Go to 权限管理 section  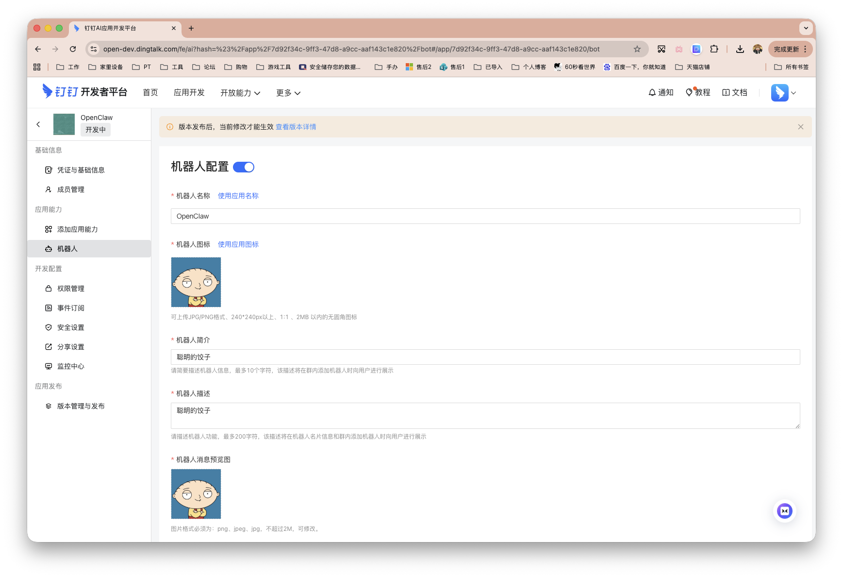point(71,288)
